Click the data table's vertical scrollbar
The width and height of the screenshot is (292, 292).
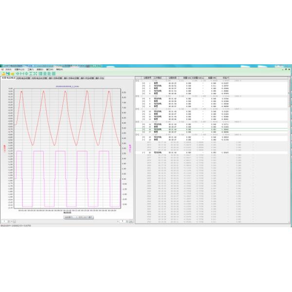click(x=290, y=146)
